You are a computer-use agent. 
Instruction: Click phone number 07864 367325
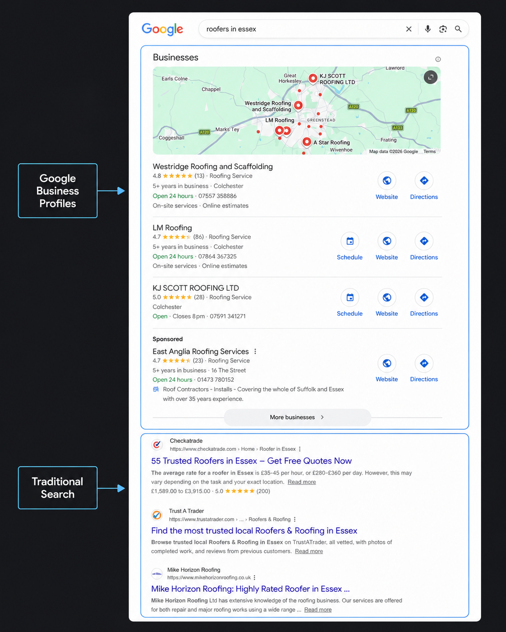pos(217,256)
